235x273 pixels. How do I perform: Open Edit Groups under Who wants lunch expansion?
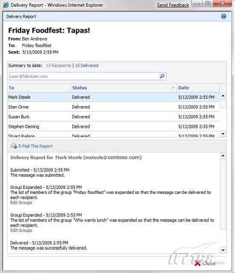pyautogui.click(x=21, y=230)
